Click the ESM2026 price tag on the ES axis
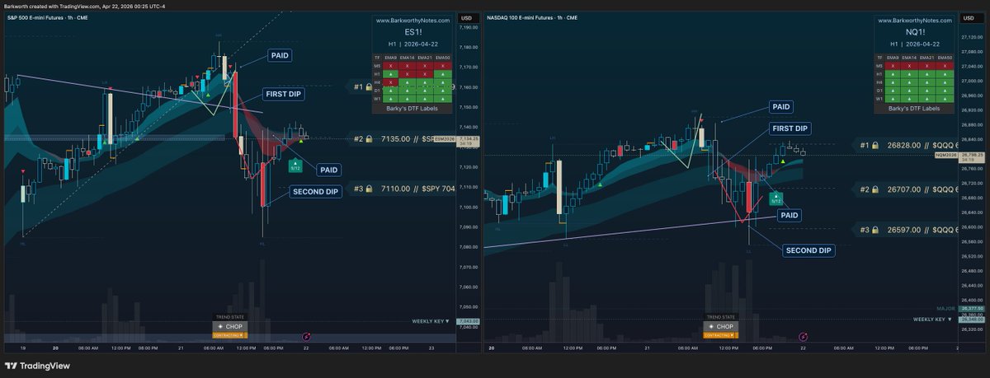990x378 pixels. point(444,140)
